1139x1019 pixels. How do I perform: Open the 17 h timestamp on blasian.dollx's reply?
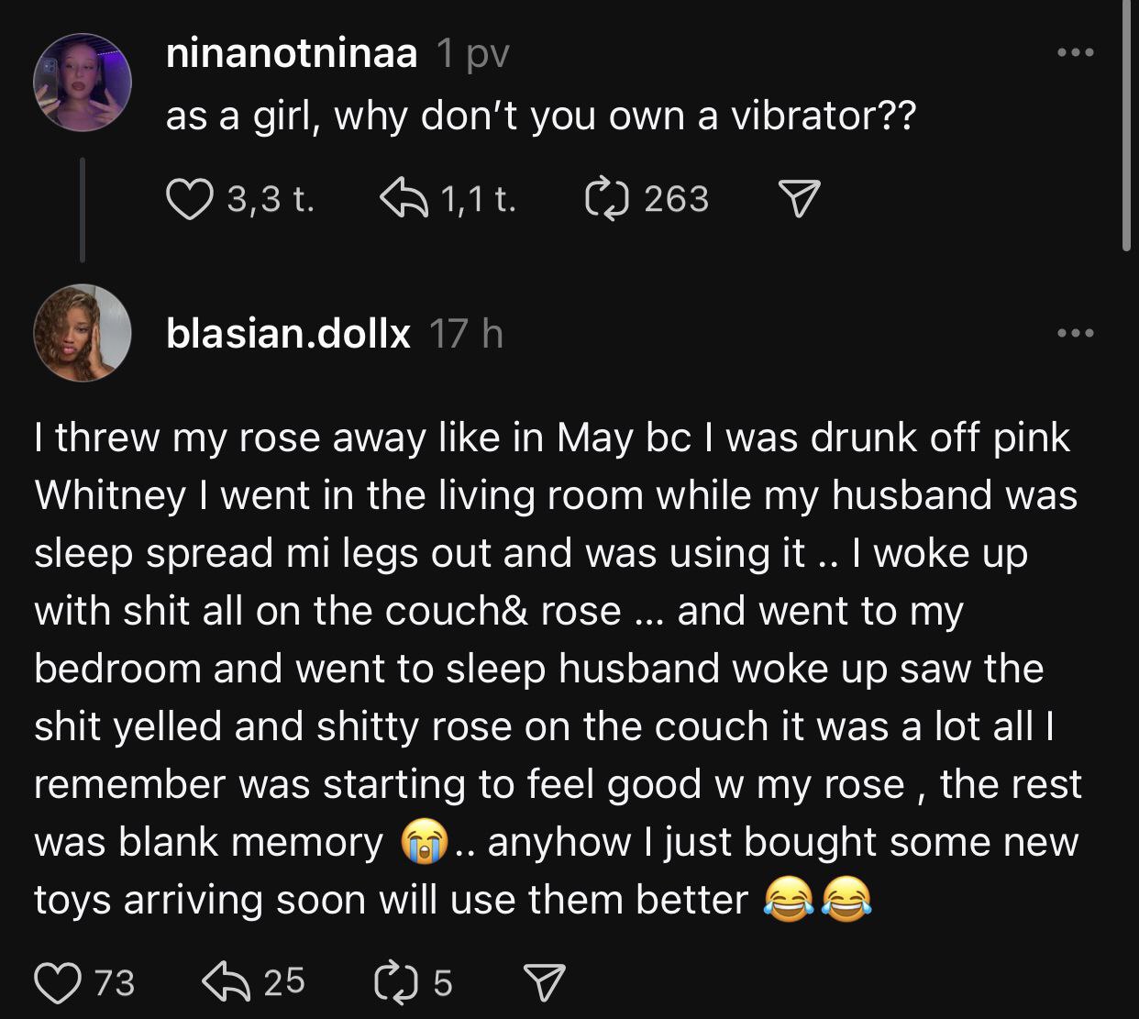pos(466,333)
